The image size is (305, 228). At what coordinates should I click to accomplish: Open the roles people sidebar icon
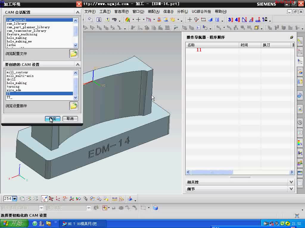click(300, 163)
